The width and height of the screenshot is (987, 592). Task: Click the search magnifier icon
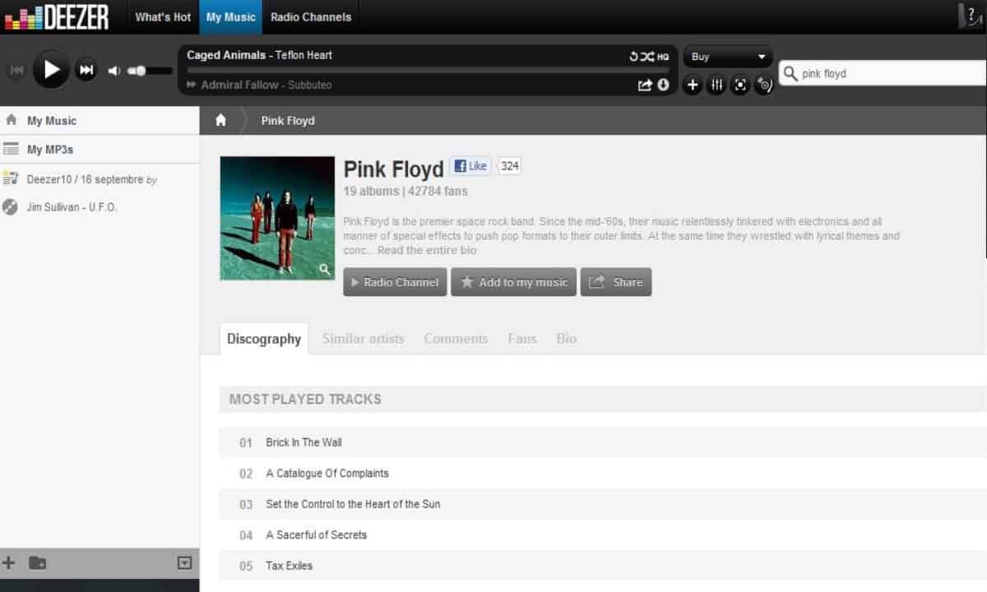click(x=790, y=73)
